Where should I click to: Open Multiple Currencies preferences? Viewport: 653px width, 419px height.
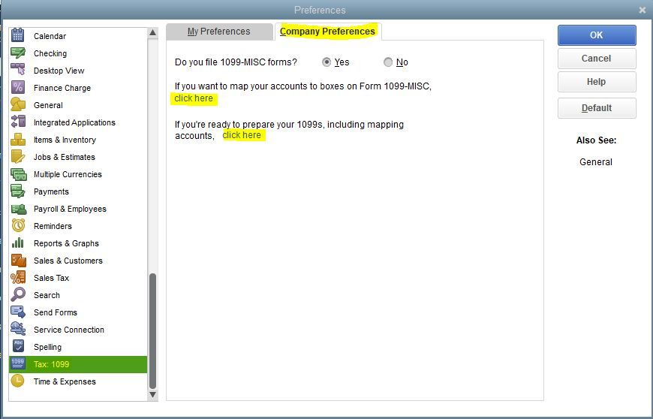[78, 174]
